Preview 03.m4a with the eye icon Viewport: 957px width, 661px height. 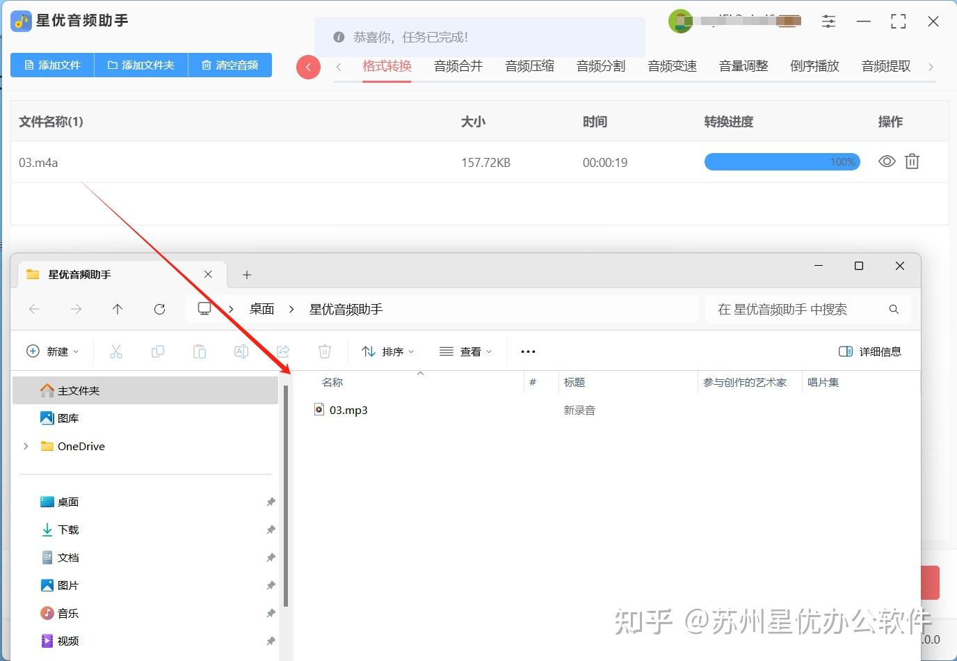(887, 161)
